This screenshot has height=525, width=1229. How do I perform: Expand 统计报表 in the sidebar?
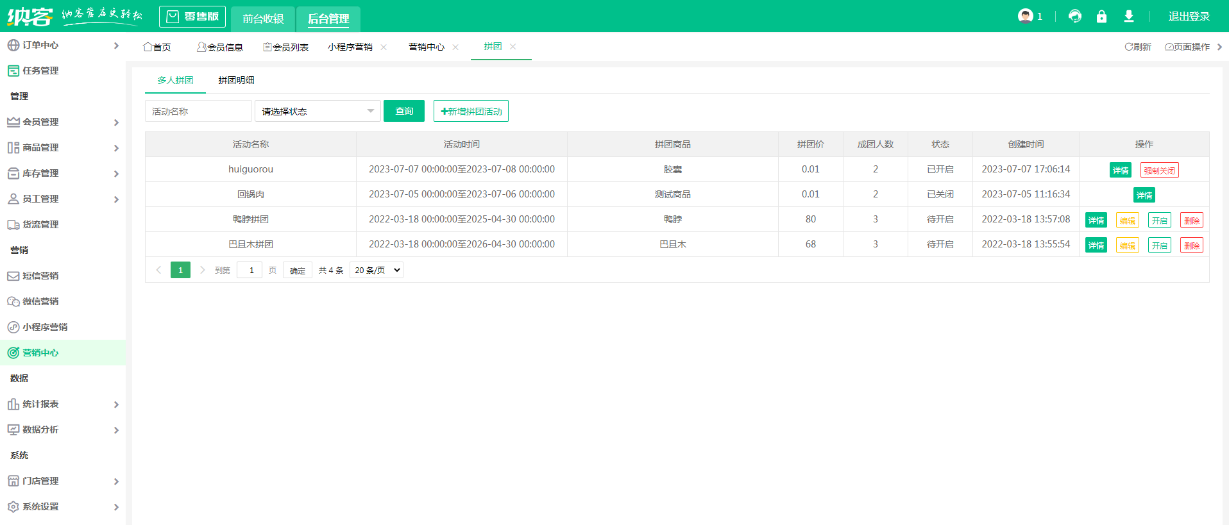(x=40, y=404)
